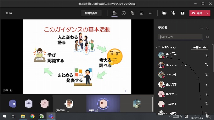214x120 pixels.
Task: Select the last participant video tile
Action: (137, 104)
